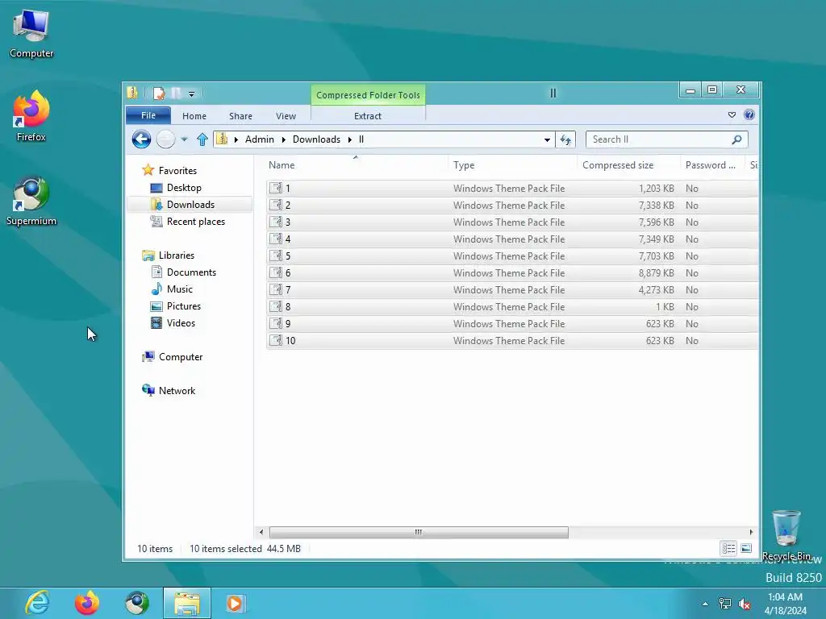Image resolution: width=826 pixels, height=619 pixels.
Task: Switch to Details view icon in status bar
Action: pyautogui.click(x=728, y=548)
